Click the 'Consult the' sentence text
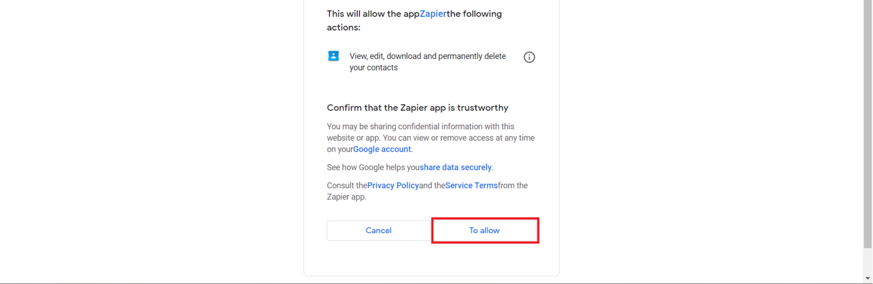The width and height of the screenshot is (873, 284). click(x=346, y=185)
